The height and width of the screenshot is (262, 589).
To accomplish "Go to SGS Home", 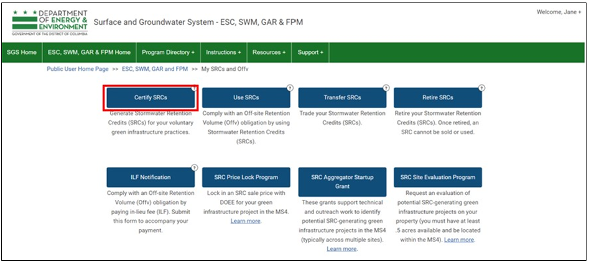I will (22, 53).
